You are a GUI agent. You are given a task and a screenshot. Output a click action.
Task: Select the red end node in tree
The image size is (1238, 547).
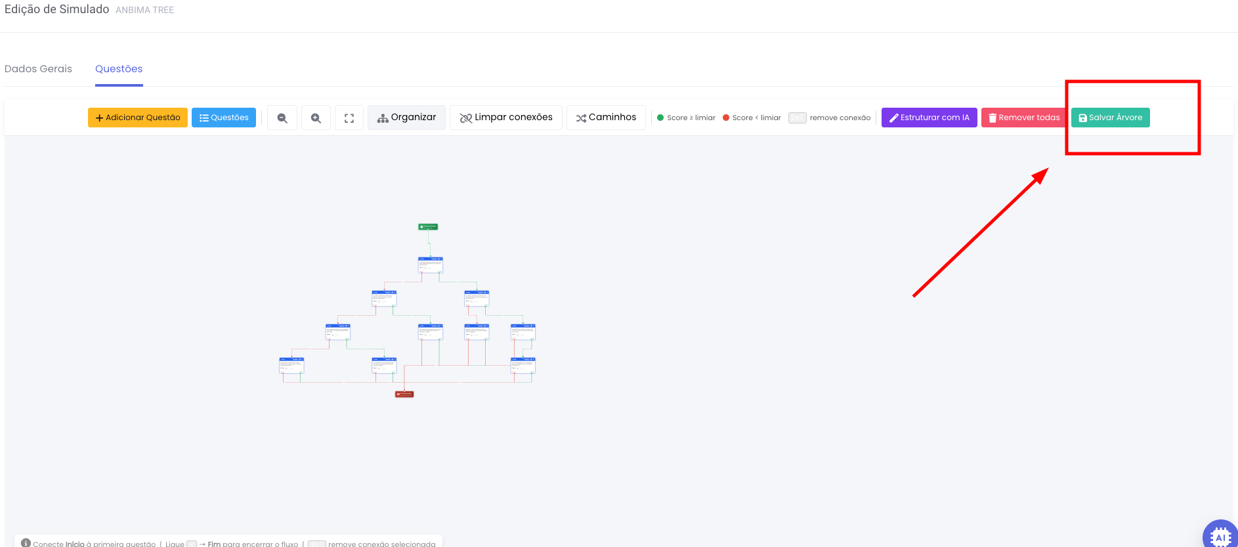404,394
